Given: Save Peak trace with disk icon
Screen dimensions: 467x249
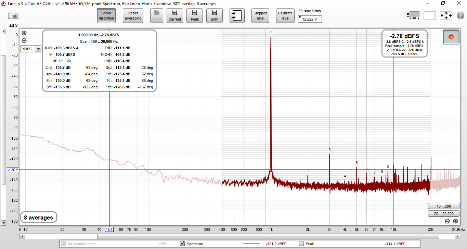Looking at the screenshot, I should (x=195, y=16).
